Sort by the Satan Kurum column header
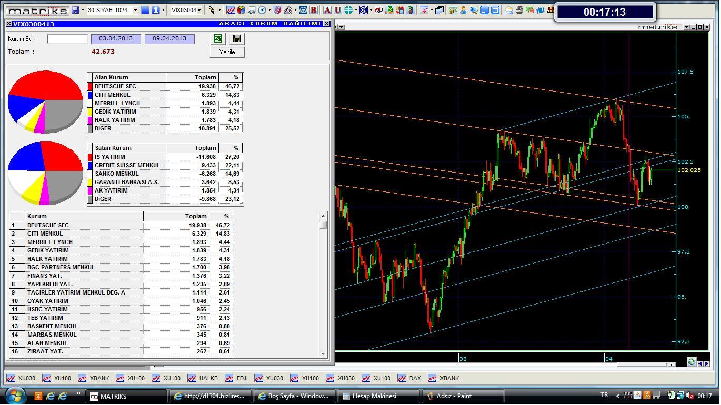Image resolution: width=721 pixels, height=405 pixels. (x=129, y=148)
